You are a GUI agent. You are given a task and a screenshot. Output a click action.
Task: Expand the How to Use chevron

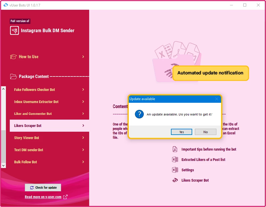tap(83, 57)
